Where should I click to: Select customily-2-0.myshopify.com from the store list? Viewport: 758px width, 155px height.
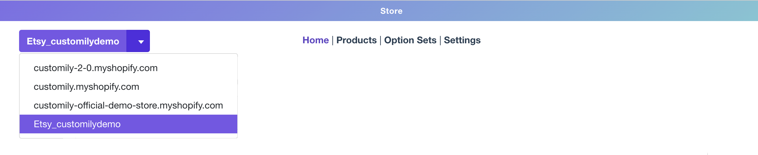point(96,68)
